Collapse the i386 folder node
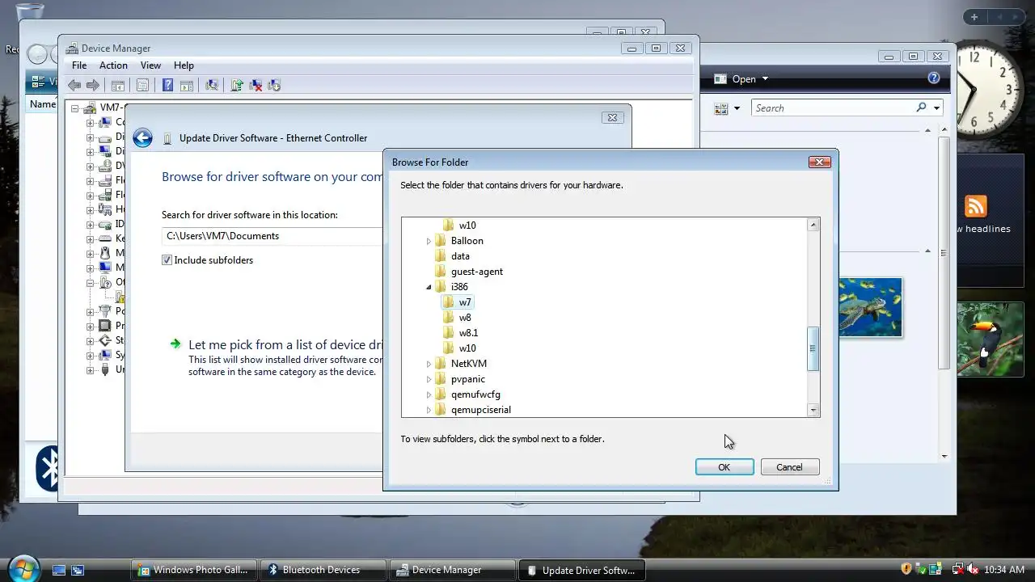This screenshot has height=582, width=1035. 429,287
